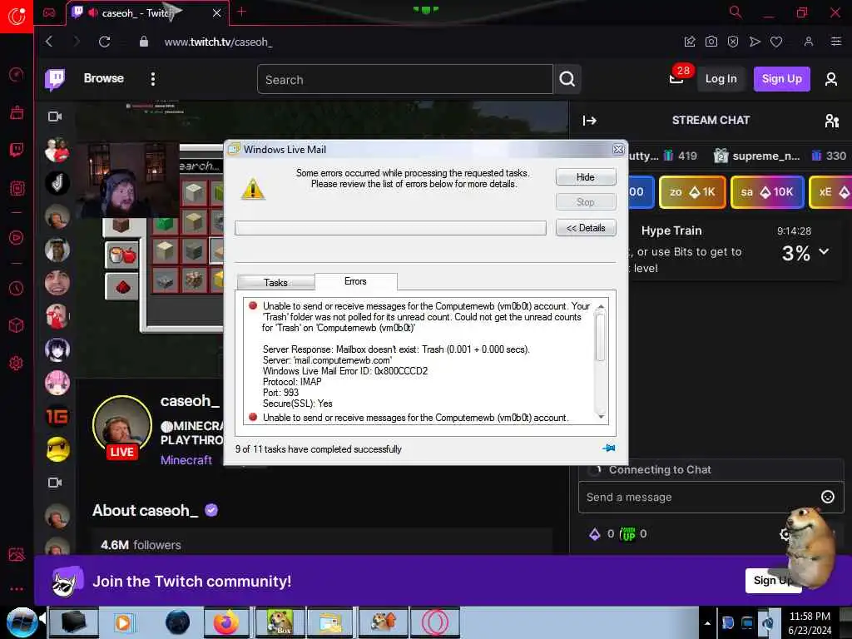Open the Opera GX main menu logo

click(x=17, y=16)
